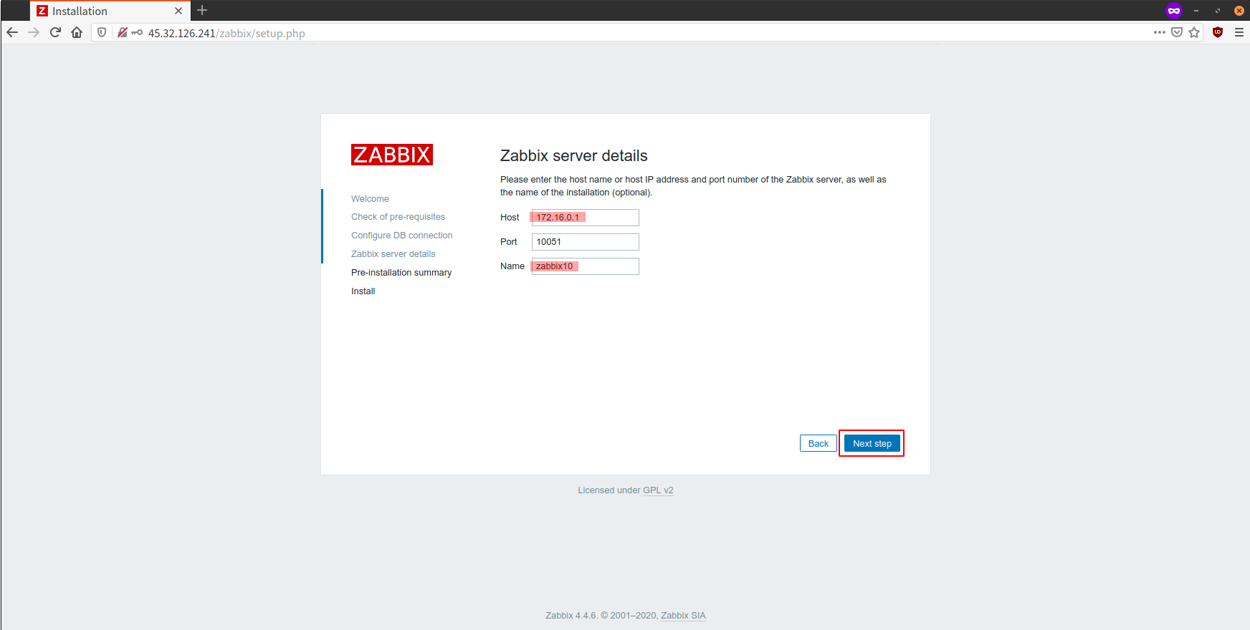
Task: Open the Zabbix SIA link
Action: [683, 616]
